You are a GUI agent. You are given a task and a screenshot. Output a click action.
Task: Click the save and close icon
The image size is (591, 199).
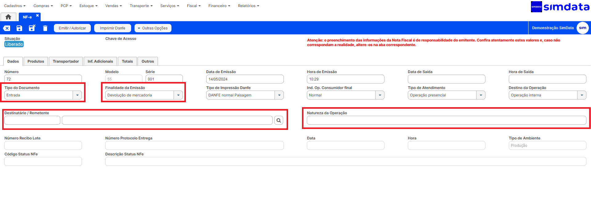point(32,28)
